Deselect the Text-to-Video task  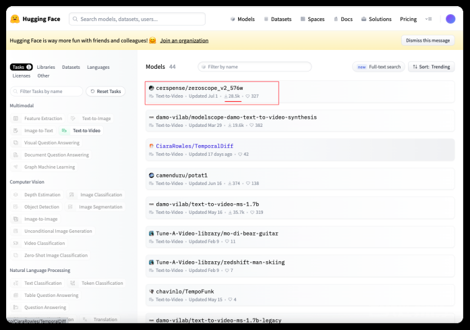pyautogui.click(x=81, y=130)
